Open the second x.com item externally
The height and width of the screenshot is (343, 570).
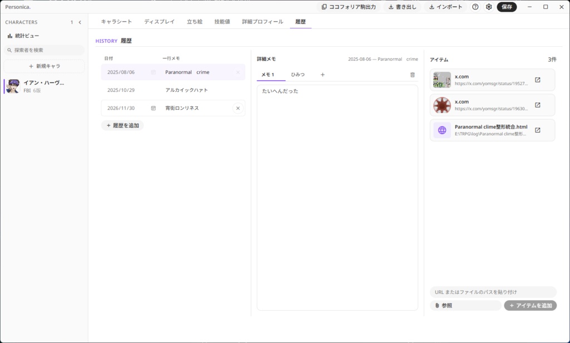tap(538, 105)
